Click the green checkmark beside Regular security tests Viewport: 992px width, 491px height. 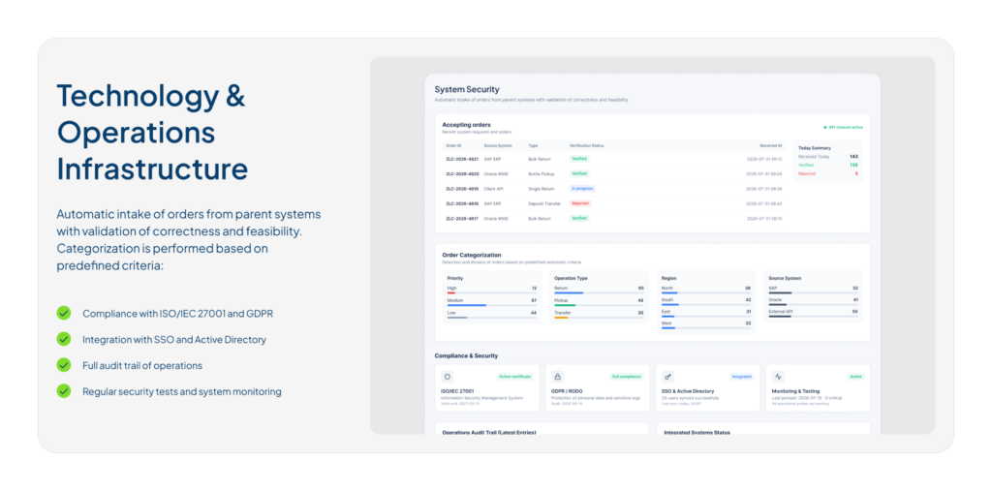[x=64, y=391]
